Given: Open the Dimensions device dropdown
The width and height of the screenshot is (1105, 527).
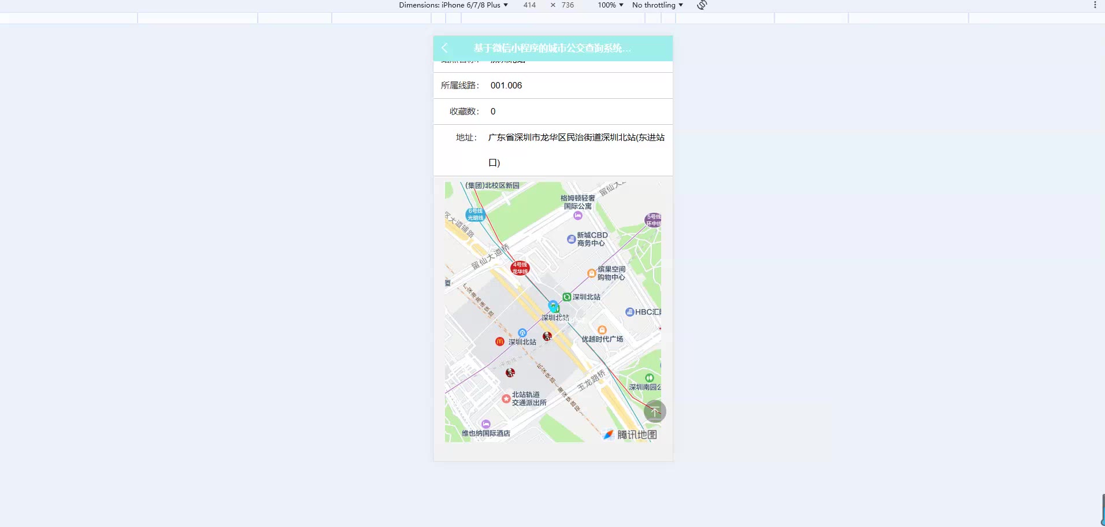Looking at the screenshot, I should (x=454, y=5).
